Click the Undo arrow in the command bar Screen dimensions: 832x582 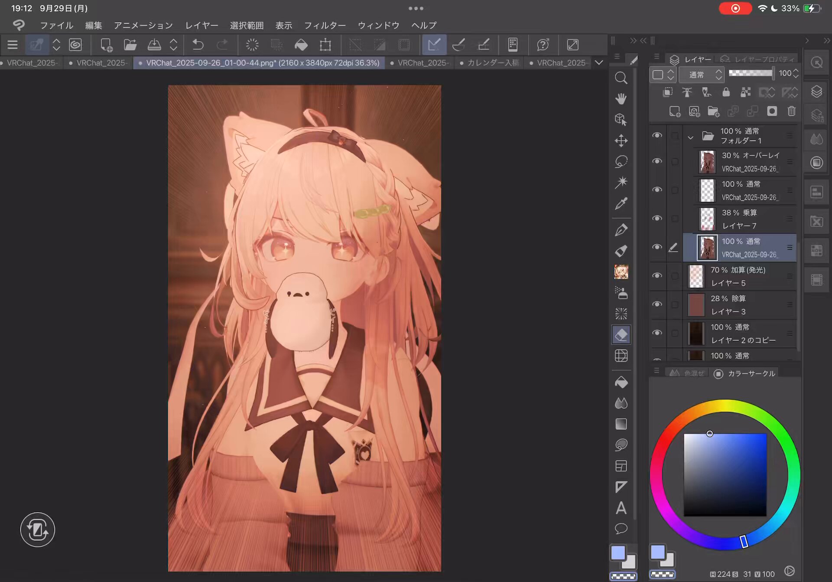click(x=198, y=45)
